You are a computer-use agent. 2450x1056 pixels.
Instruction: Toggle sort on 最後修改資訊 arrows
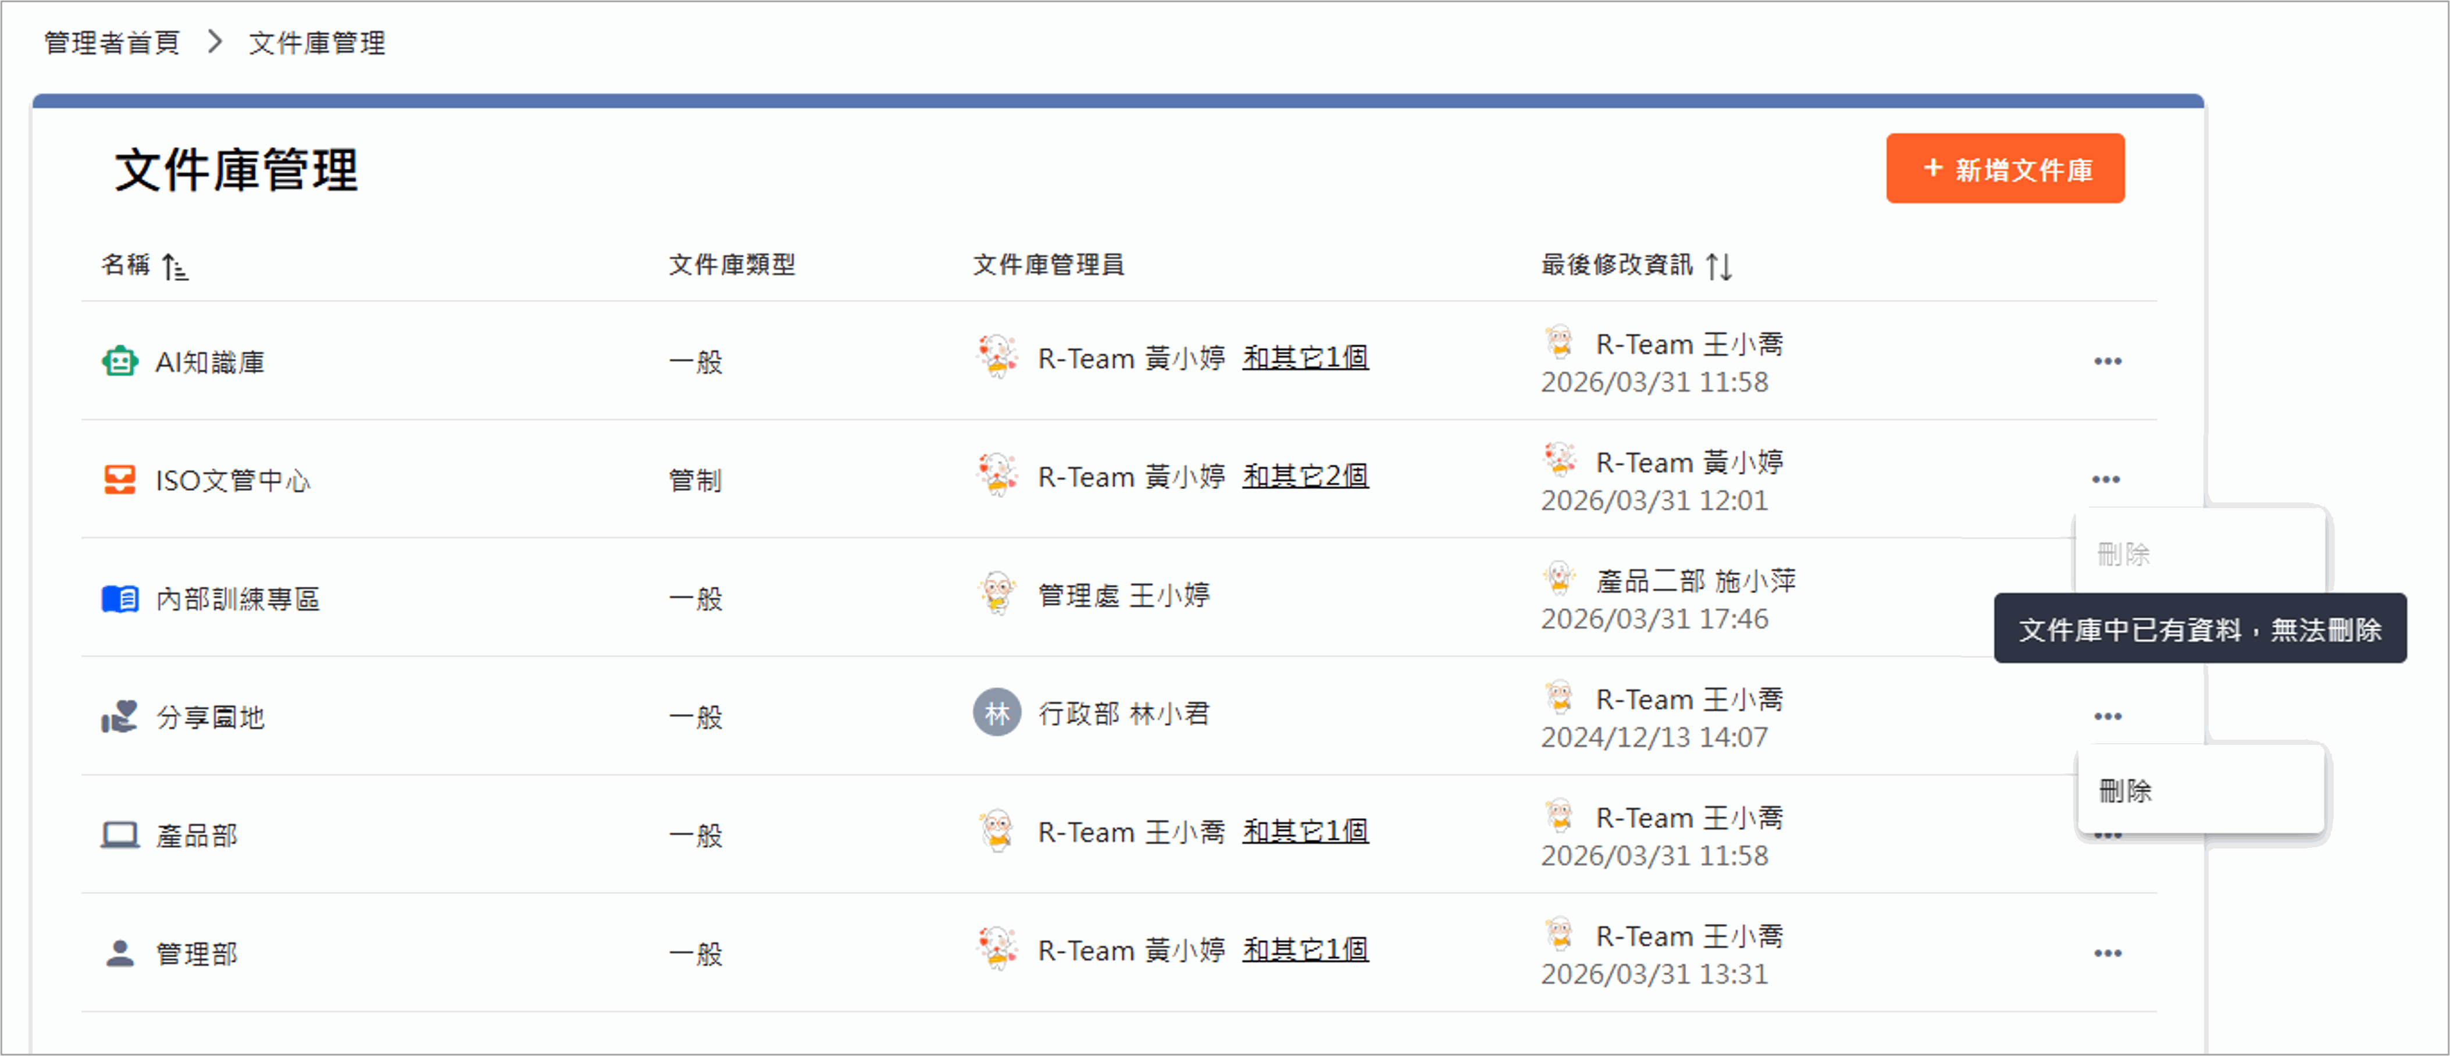(1718, 266)
